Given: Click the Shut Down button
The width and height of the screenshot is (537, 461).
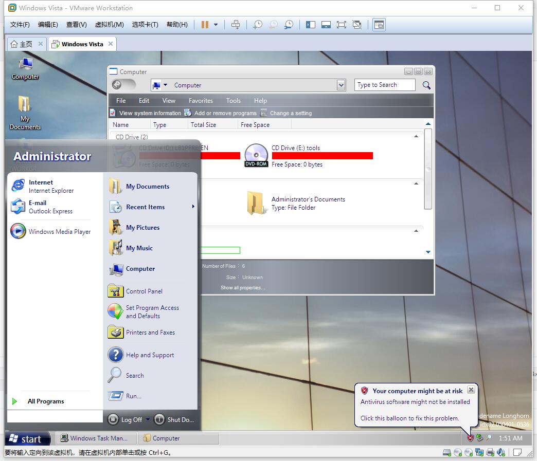Looking at the screenshot, I should [x=174, y=419].
